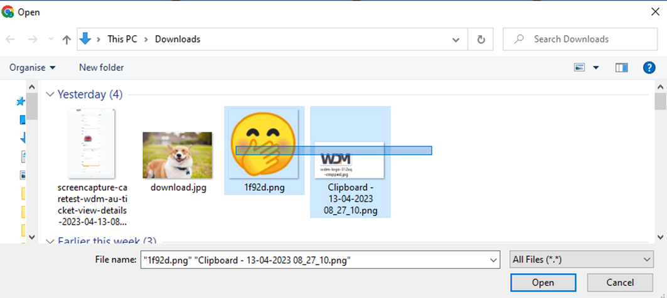Image resolution: width=667 pixels, height=298 pixels.
Task: Select the screencapture ticket-view file
Action: coord(92,144)
